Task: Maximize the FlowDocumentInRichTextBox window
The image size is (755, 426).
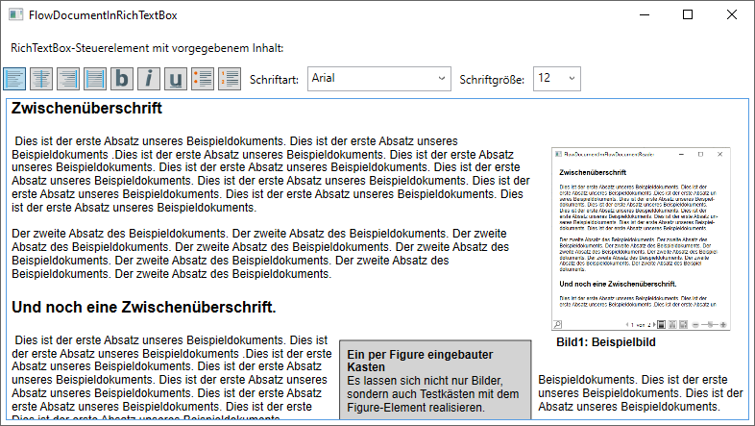Action: click(688, 15)
